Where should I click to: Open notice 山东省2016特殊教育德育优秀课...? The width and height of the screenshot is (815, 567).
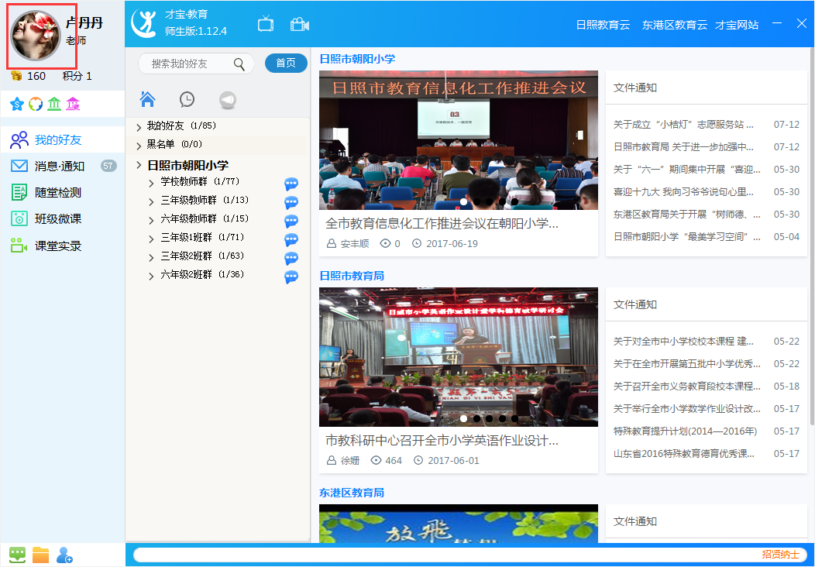pos(683,453)
